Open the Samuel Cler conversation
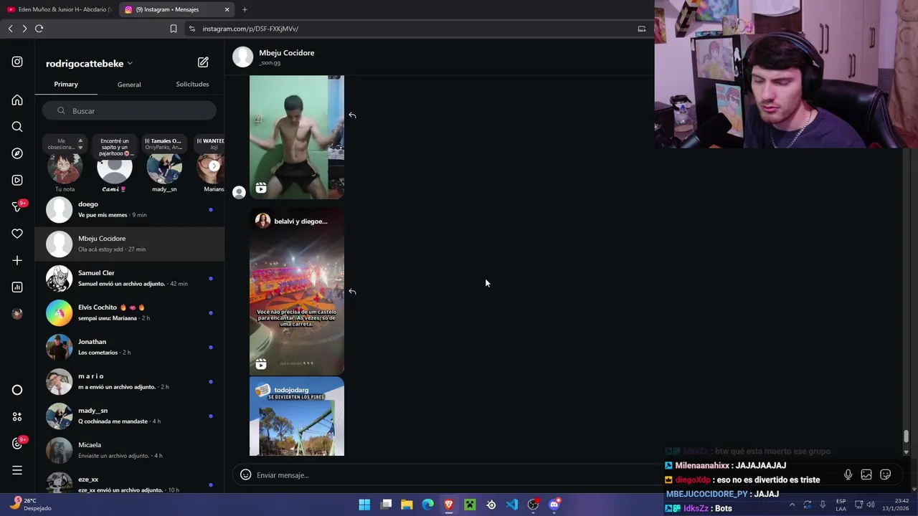This screenshot has width=918, height=516. [129, 278]
